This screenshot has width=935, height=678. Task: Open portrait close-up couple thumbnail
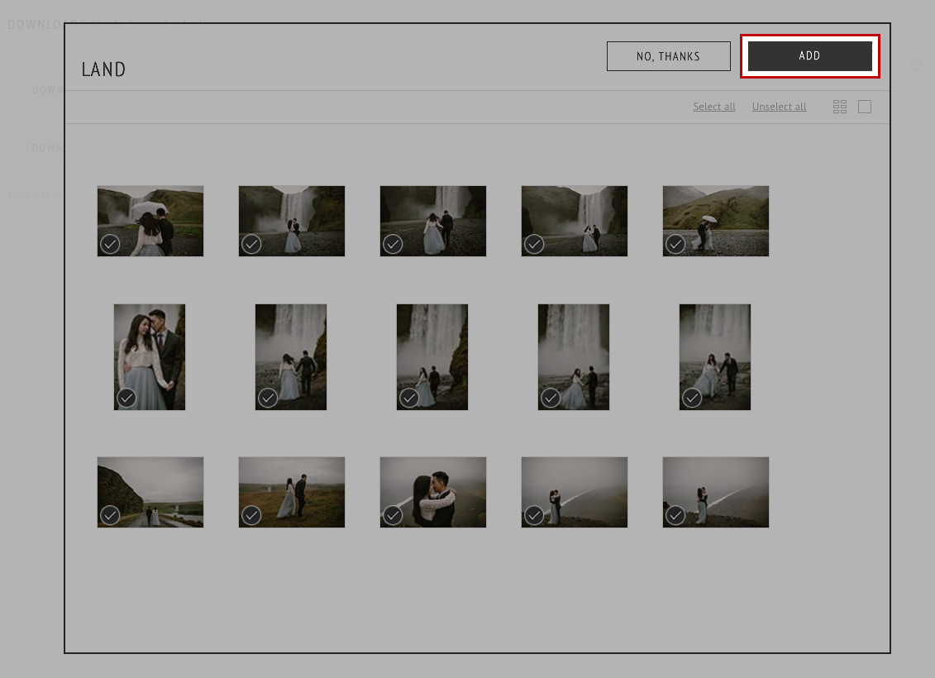click(150, 357)
